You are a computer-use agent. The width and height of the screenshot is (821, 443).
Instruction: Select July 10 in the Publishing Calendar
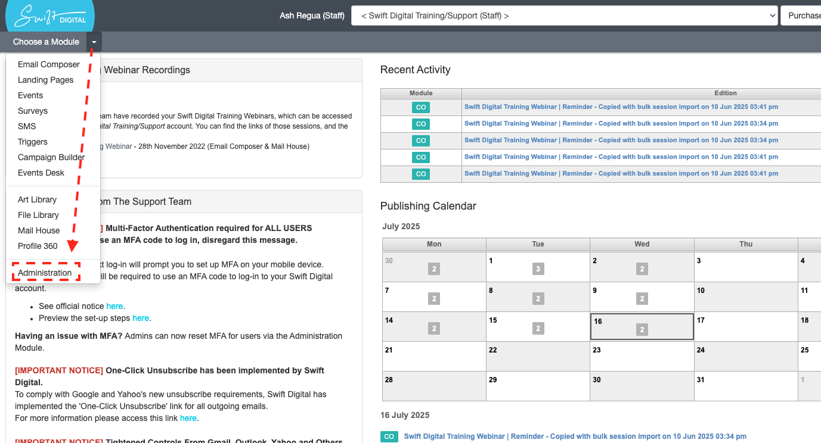tap(746, 297)
